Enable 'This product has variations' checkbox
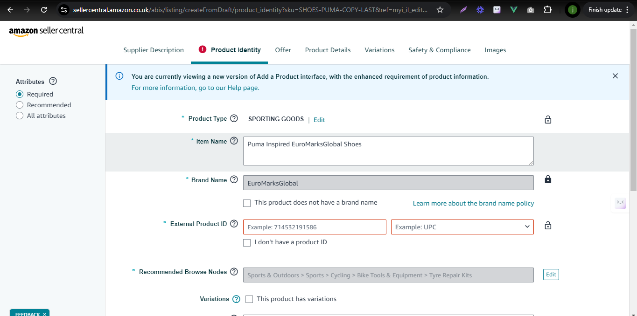The image size is (637, 316). 249,299
